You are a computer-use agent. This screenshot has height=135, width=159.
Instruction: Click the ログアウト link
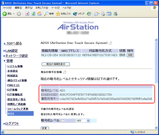coord(12,124)
